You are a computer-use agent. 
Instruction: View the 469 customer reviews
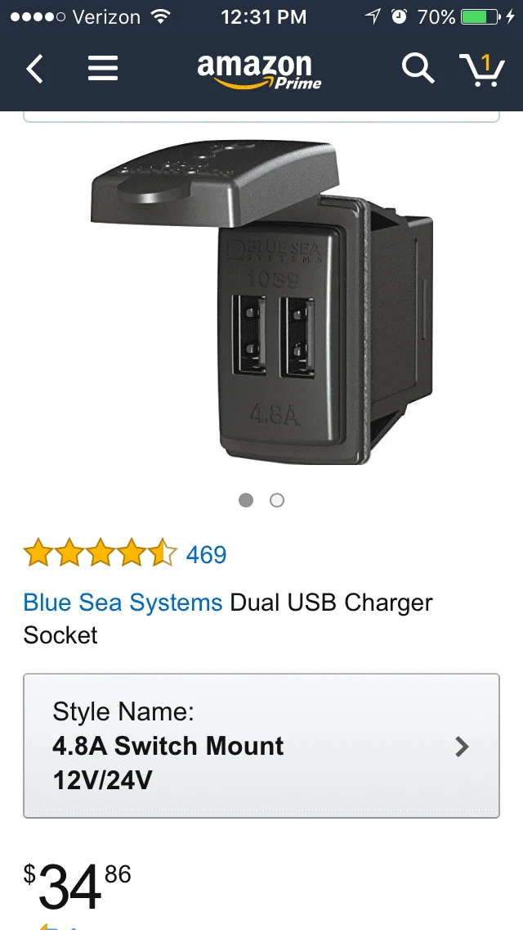(x=206, y=554)
